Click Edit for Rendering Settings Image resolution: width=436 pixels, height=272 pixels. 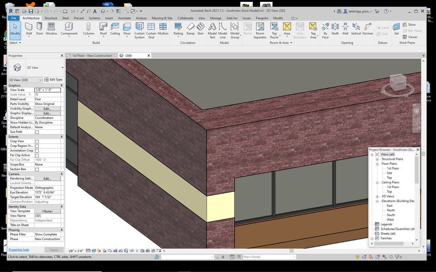tap(47, 179)
